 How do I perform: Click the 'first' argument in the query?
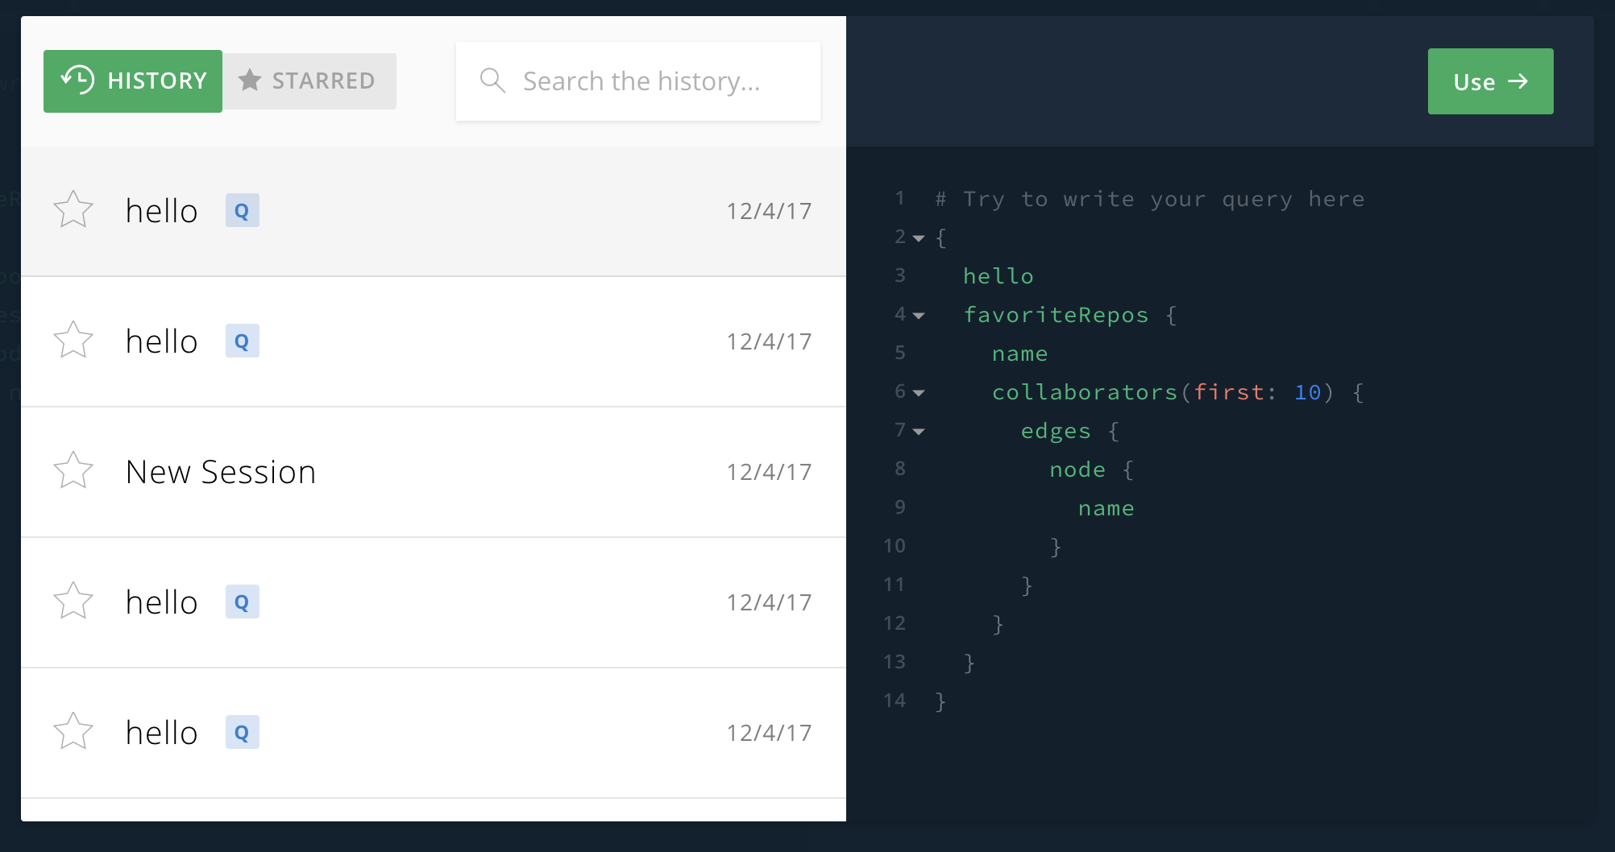coord(1229,392)
